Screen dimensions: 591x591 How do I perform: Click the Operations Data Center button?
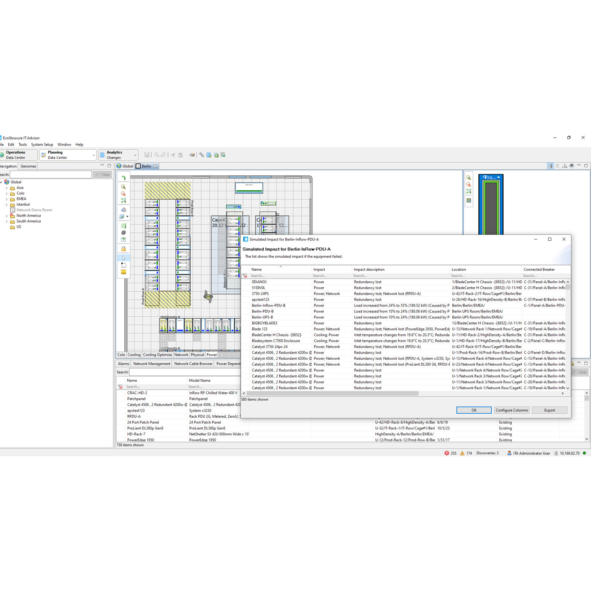tap(18, 155)
